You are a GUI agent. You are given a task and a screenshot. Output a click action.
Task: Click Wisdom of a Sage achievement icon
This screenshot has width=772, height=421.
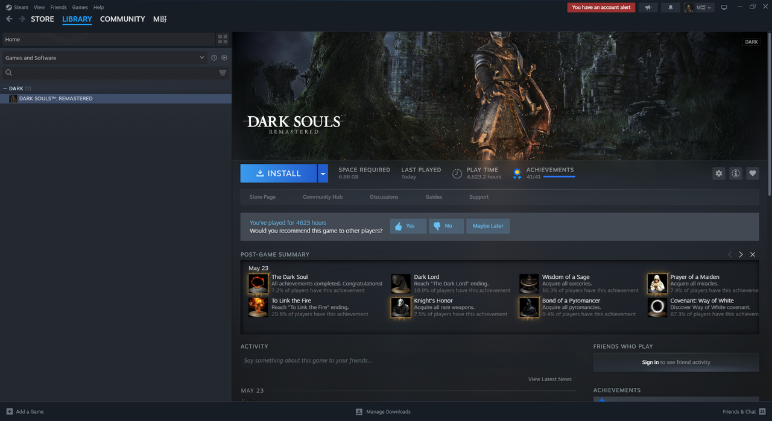[x=529, y=284]
